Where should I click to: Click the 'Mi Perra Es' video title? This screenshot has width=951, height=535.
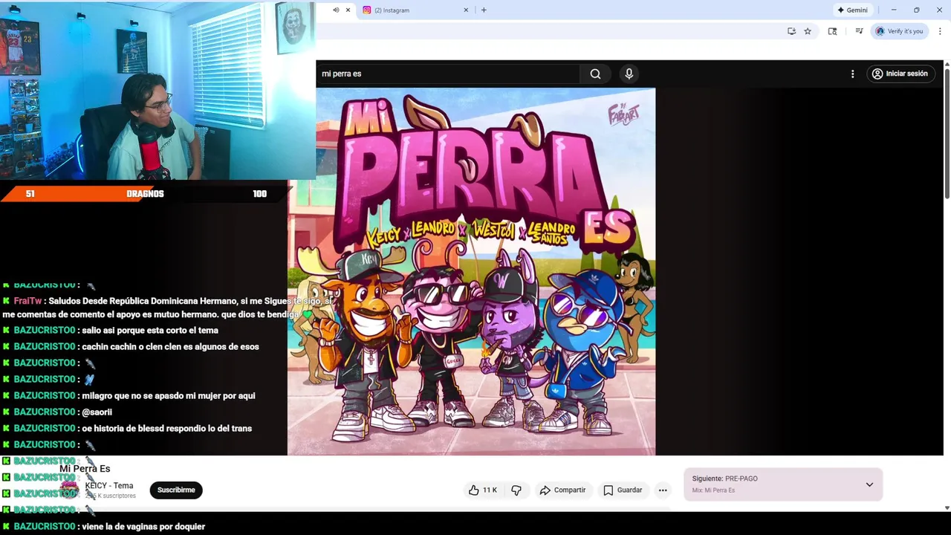[x=85, y=468]
